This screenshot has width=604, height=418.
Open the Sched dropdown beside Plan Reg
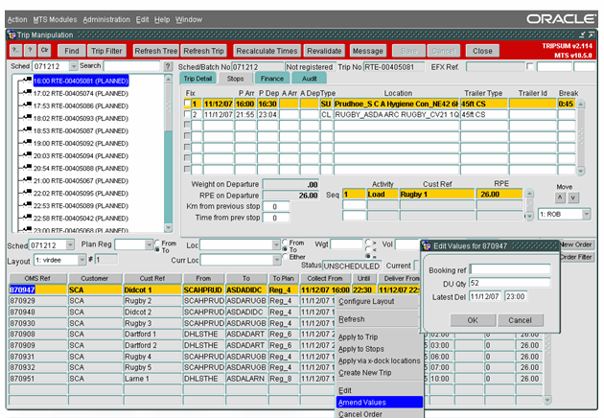pos(70,244)
